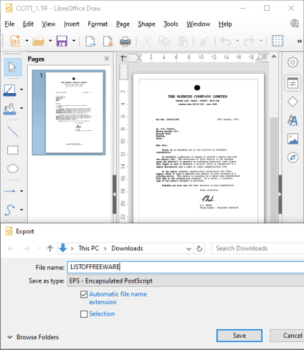Open the sidebar Properties deck

(293, 83)
